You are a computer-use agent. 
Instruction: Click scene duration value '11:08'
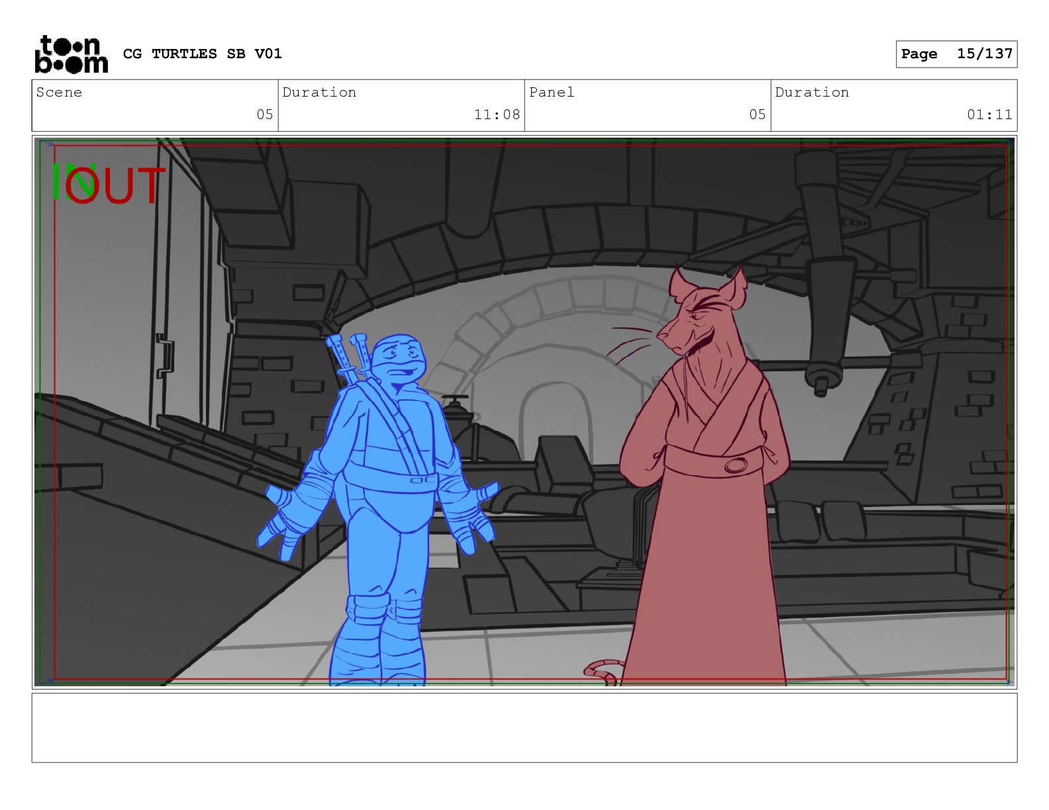click(497, 114)
